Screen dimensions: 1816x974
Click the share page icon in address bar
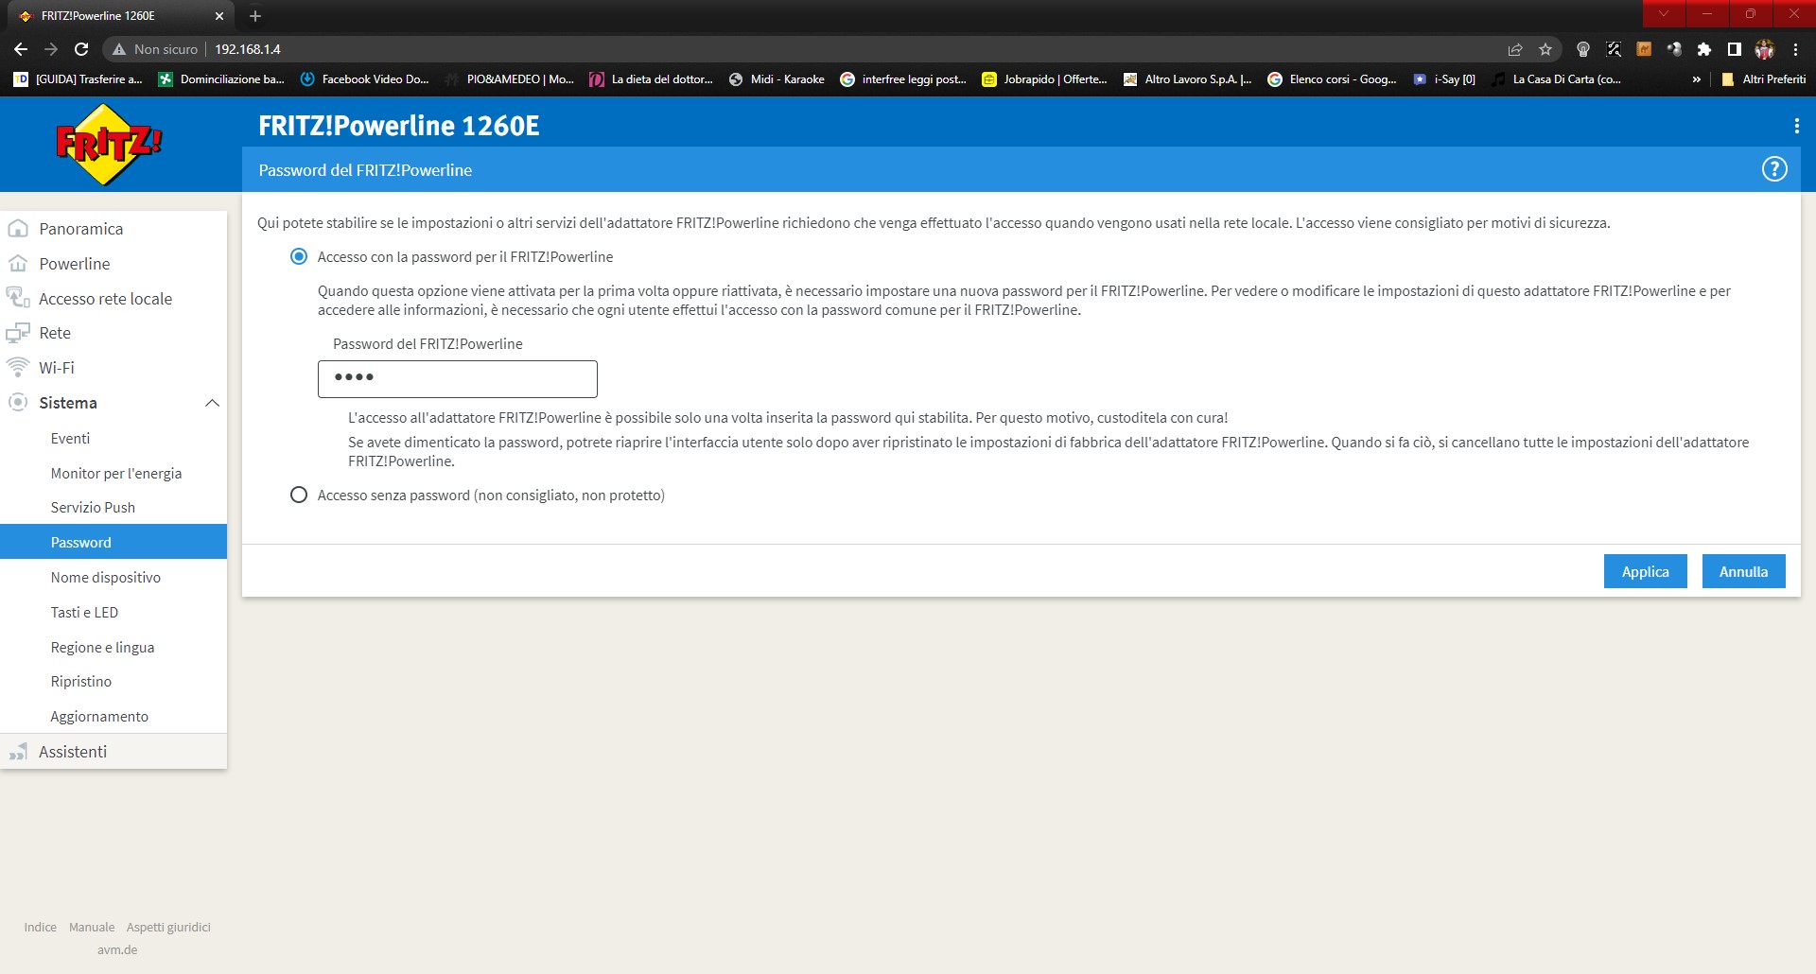(x=1515, y=49)
